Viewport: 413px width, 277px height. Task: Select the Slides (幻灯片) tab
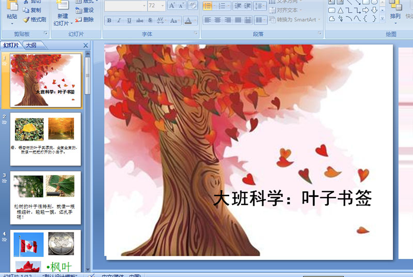11,45
